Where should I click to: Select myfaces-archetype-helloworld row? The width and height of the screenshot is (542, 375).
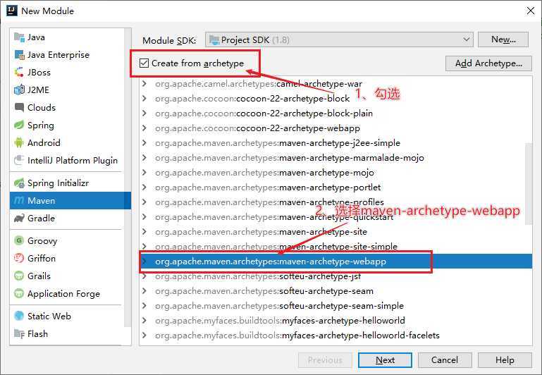[335, 321]
